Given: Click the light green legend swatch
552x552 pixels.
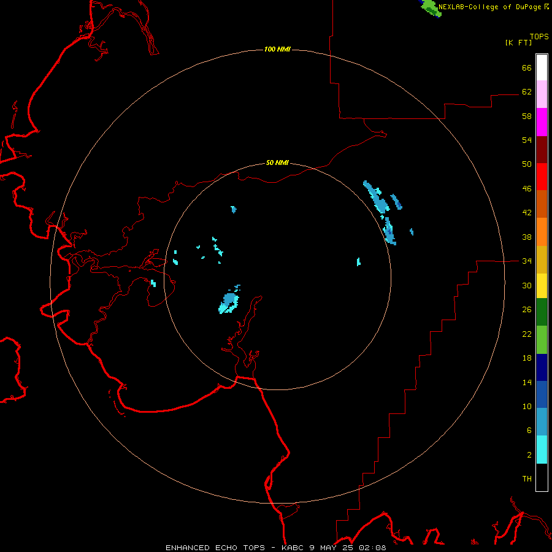Looking at the screenshot, I should click(542, 340).
